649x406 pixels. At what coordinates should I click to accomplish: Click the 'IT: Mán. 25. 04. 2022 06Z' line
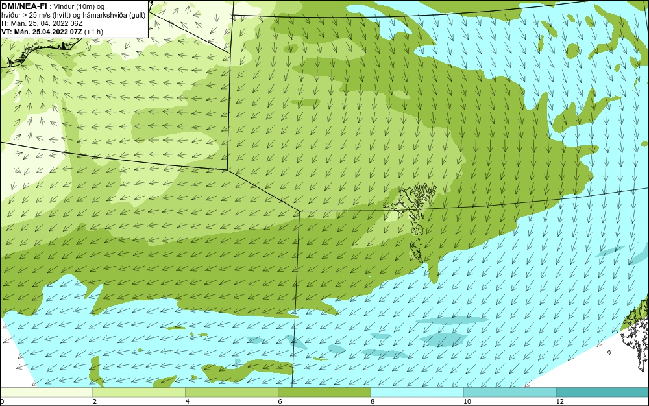pos(42,23)
